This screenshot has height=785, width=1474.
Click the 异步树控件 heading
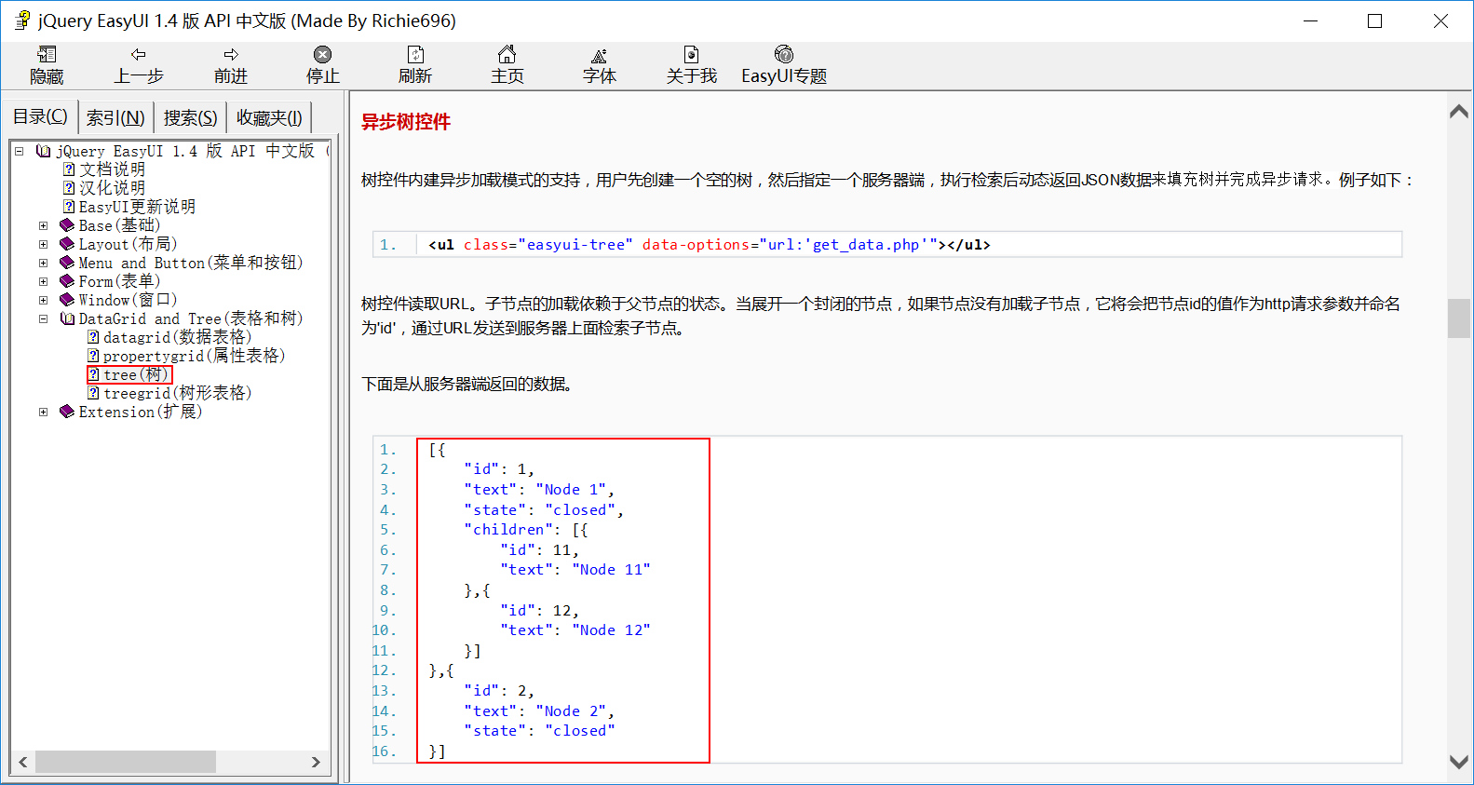[406, 122]
